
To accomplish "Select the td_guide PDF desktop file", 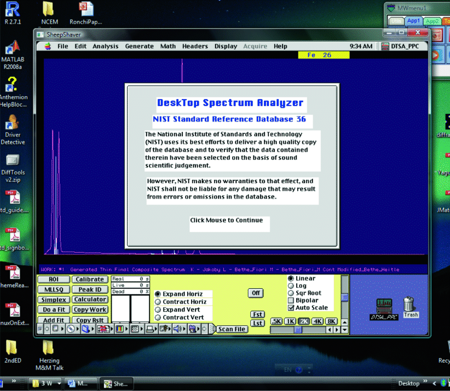I will pos(14,202).
